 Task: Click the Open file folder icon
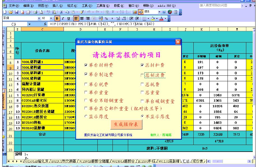point(11,12)
